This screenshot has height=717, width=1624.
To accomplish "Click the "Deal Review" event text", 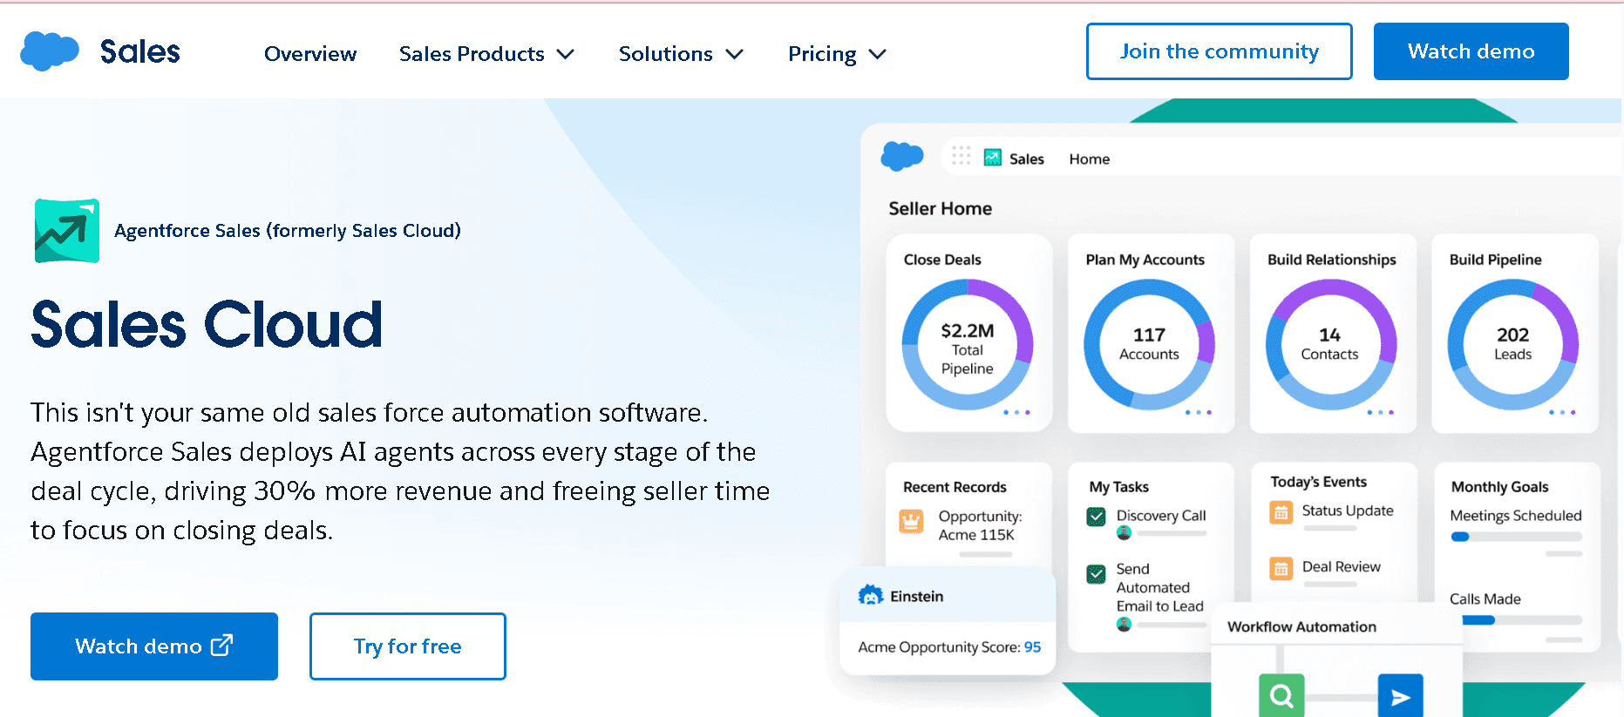I will pyautogui.click(x=1342, y=566).
